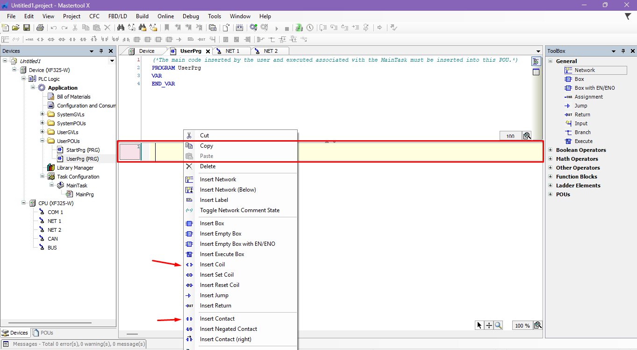Viewport: 637px width, 350px height.
Task: Open Find using the binoculars icon
Action: click(x=121, y=28)
